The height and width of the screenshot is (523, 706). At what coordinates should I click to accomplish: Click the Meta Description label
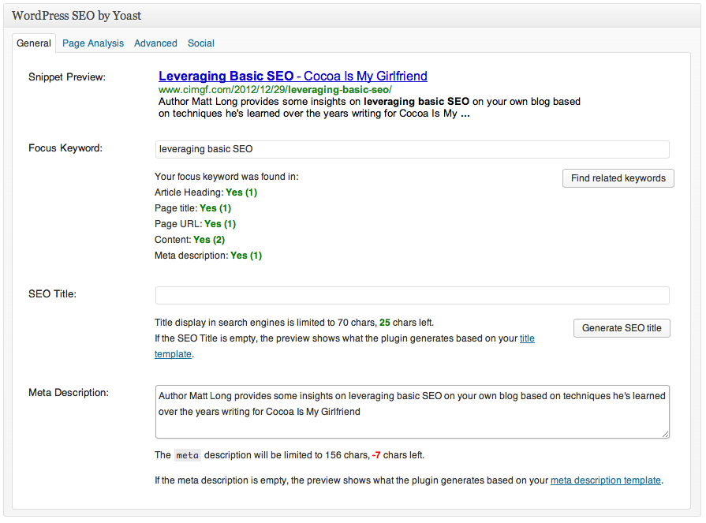[x=69, y=392]
